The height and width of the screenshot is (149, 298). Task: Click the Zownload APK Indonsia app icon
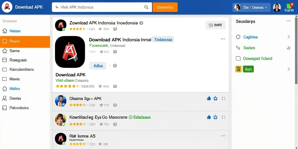point(61,25)
